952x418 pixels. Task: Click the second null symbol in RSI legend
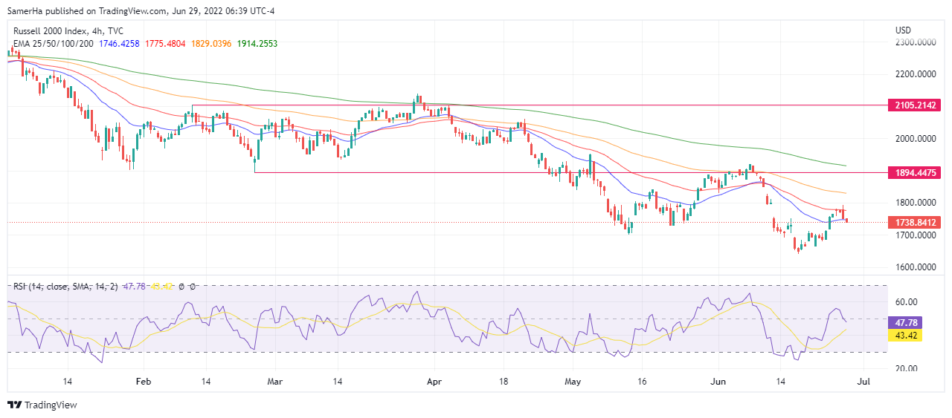coord(192,286)
